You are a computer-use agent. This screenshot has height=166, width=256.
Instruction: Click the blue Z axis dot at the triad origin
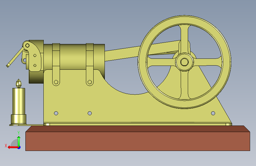pos(19,147)
